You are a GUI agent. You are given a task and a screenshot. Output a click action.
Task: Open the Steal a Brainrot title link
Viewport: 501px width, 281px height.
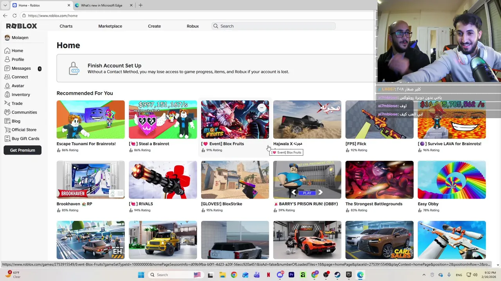click(x=149, y=144)
